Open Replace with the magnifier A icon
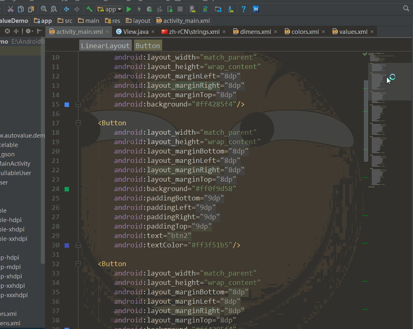413x329 pixels. (x=54, y=9)
